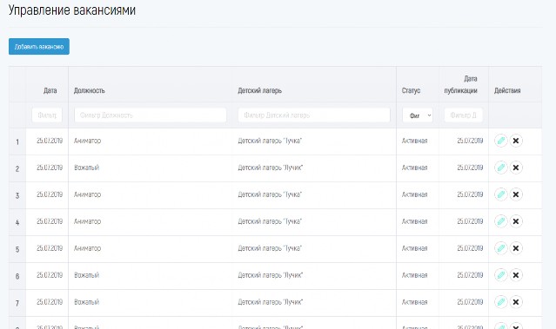
Task: Click Активная status in row 6
Action: [414, 275]
